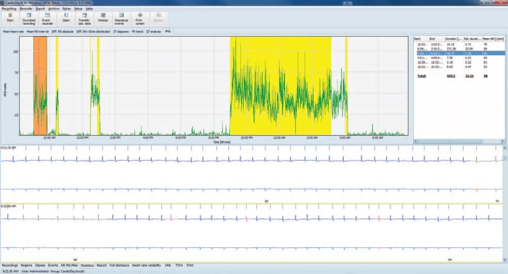Open the Setup menu
This screenshot has height=274, width=508.
coord(78,9)
